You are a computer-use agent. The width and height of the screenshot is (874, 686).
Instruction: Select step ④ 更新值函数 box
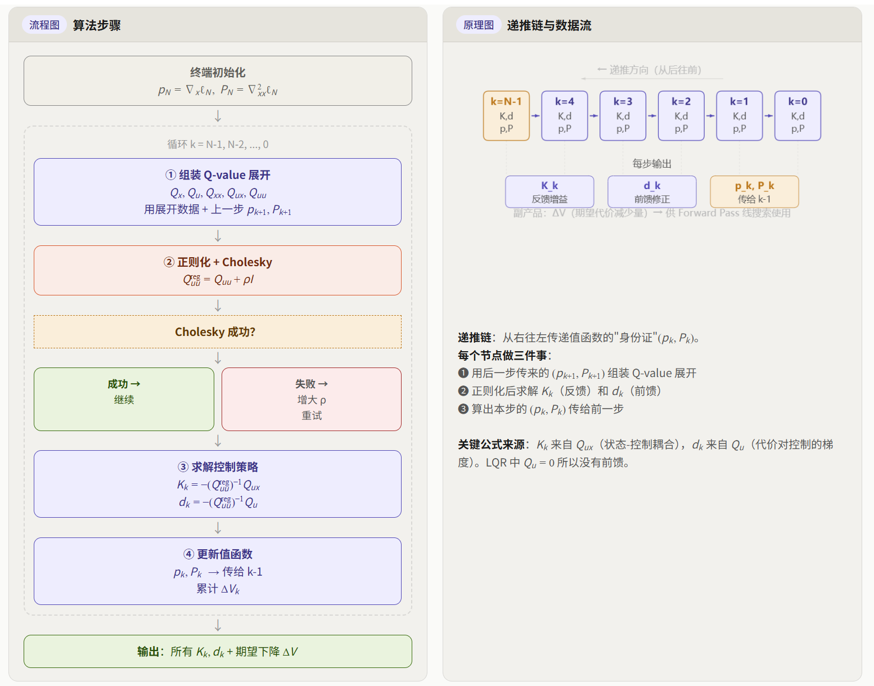[x=218, y=571]
